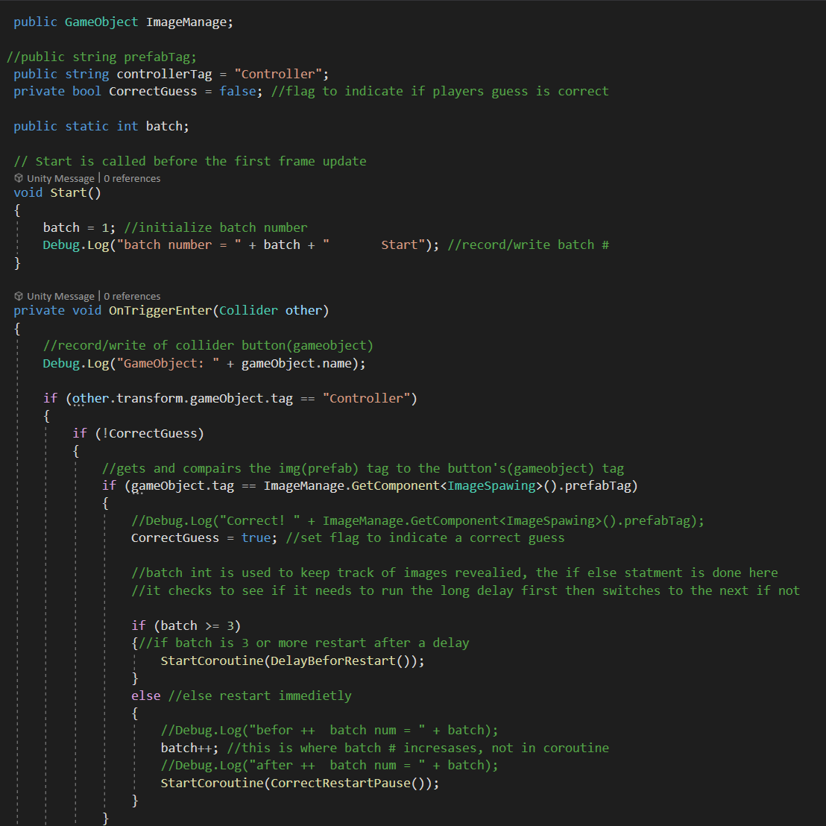This screenshot has width=826, height=826.
Task: Click '//batch int is used to keep track' comment
Action: pyautogui.click(x=455, y=573)
